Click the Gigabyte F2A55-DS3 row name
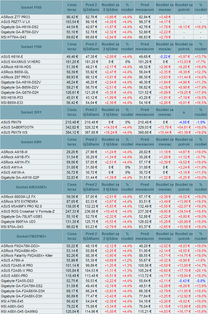 (17, 281)
